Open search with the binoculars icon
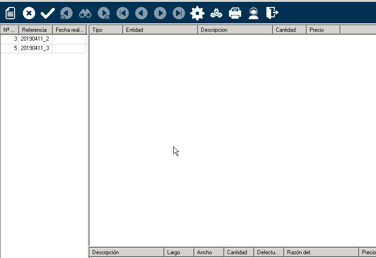Screen dimensions: 376x258 (x=85, y=14)
